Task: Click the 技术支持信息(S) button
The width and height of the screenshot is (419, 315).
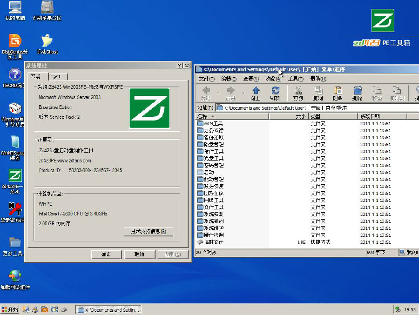Action: (149, 231)
